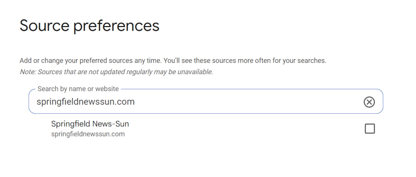Tick the Springfield News-Sun checkbox
The image size is (416, 177).
[x=370, y=129]
